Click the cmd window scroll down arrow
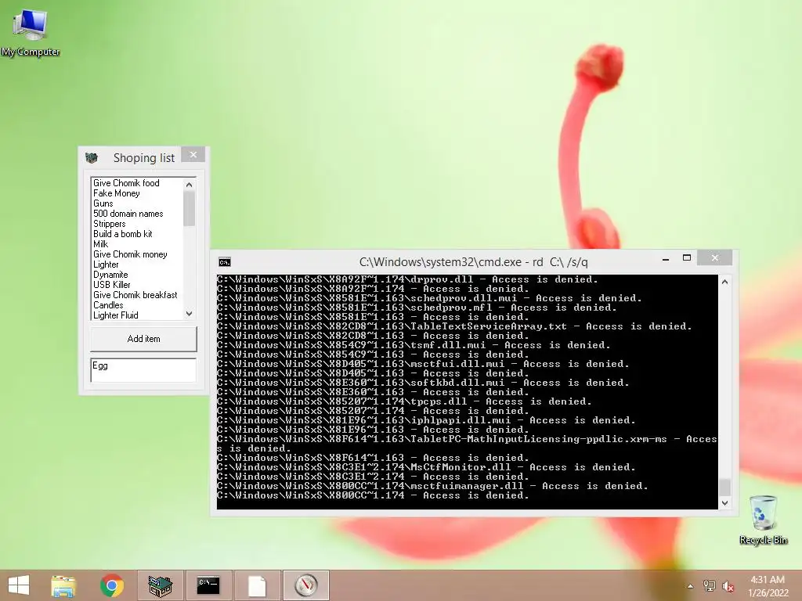The height and width of the screenshot is (601, 802). (x=724, y=503)
